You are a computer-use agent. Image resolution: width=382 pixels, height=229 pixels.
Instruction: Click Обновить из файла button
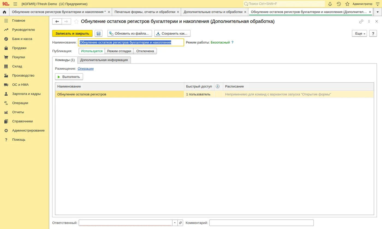(130, 34)
